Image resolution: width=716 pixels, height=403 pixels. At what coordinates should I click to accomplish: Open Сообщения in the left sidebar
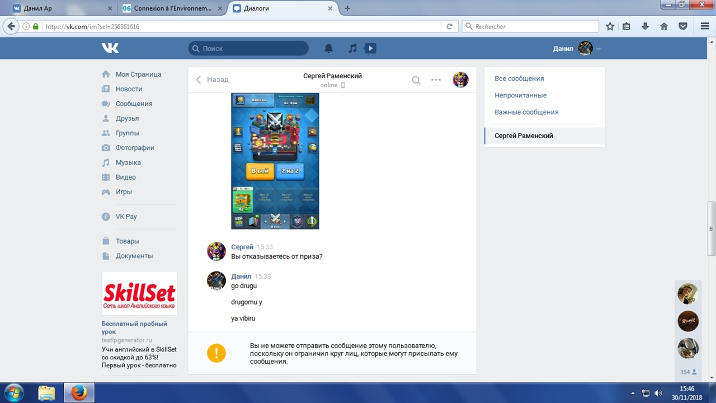click(134, 104)
